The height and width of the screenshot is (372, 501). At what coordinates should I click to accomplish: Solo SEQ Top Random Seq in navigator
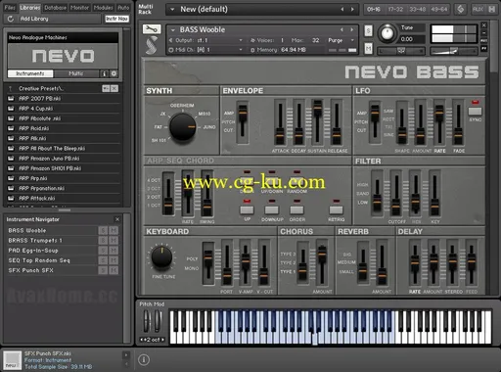(x=103, y=260)
